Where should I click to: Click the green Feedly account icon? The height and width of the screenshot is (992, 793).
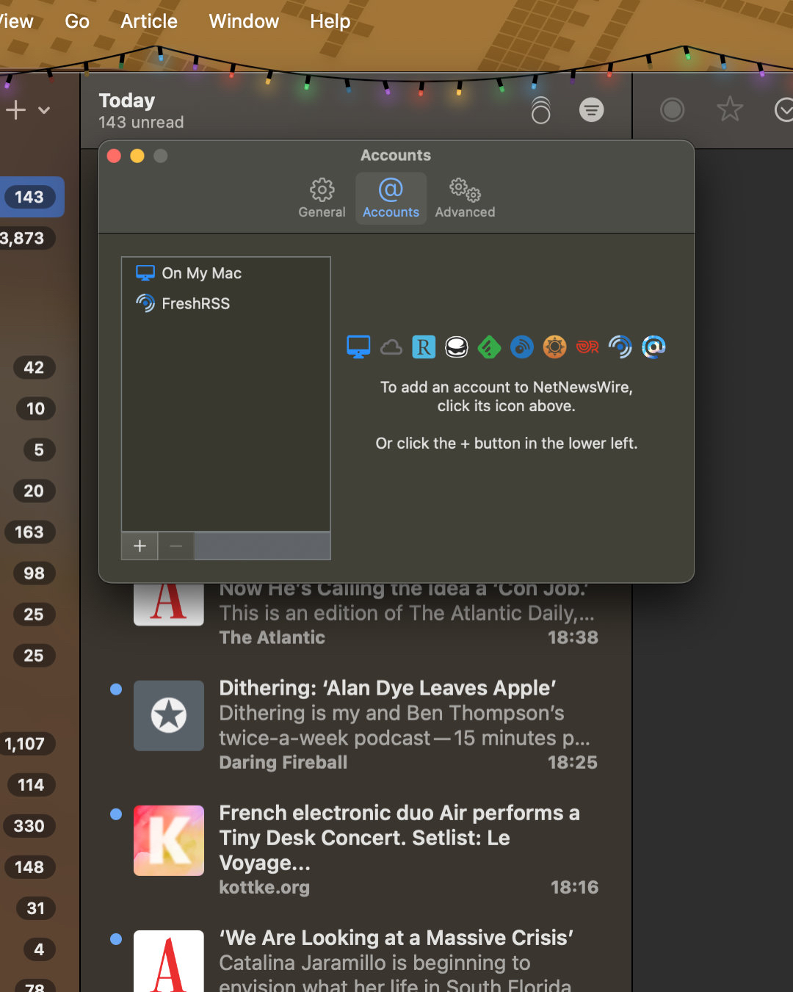point(489,347)
